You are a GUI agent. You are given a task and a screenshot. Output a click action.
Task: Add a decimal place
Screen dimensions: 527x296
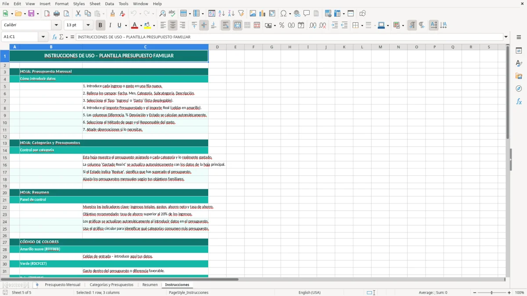click(x=313, y=25)
